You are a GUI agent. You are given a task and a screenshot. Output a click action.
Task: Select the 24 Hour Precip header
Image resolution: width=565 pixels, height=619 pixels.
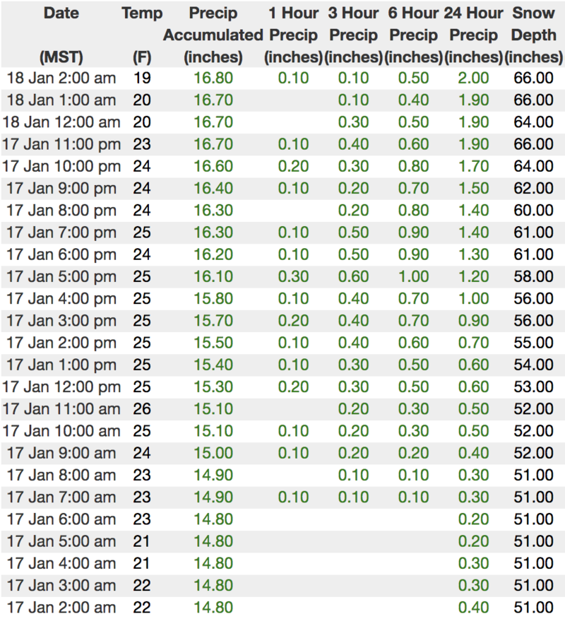tap(474, 34)
